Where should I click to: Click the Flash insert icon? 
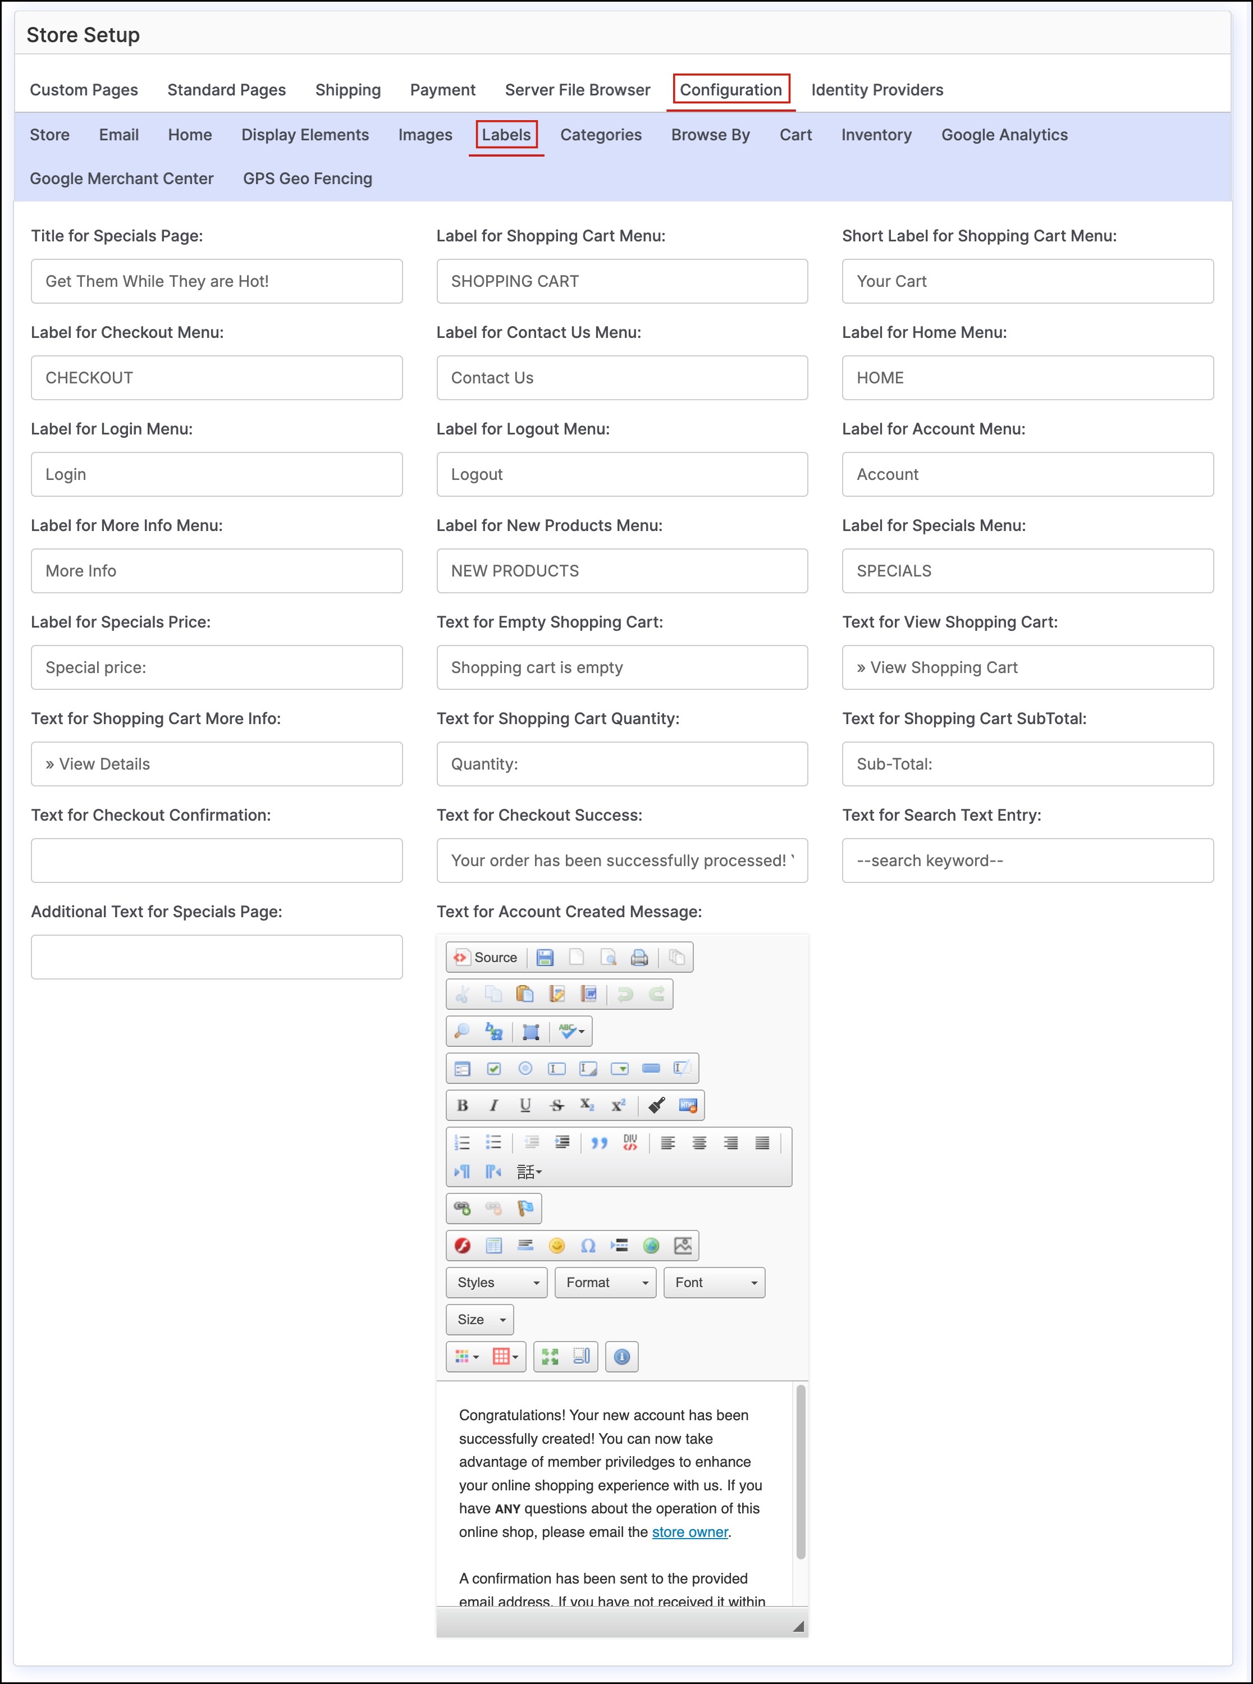click(463, 1245)
